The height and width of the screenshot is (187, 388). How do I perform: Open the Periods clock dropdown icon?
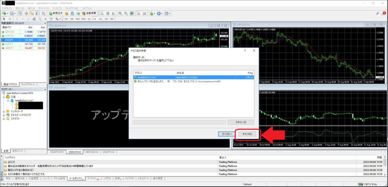pyautogui.click(x=160, y=13)
